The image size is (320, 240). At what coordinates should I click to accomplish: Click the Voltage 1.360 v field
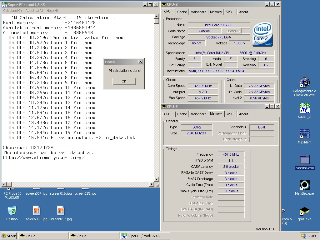(x=239, y=43)
